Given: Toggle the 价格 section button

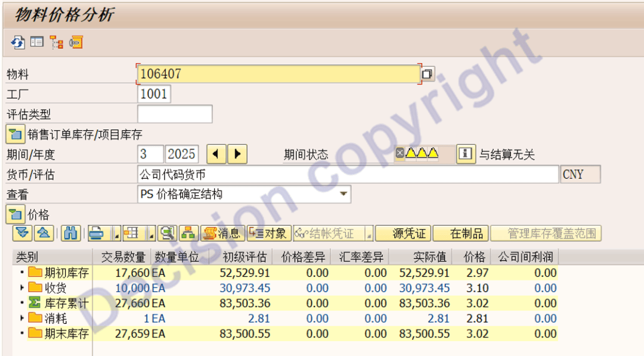Looking at the screenshot, I should 15,214.
